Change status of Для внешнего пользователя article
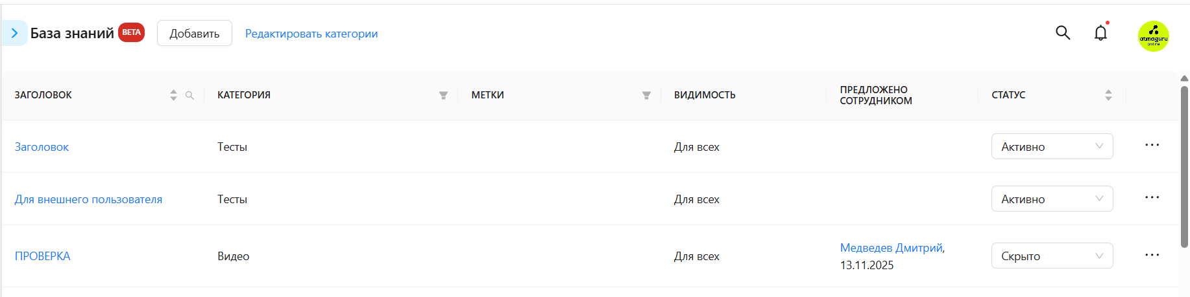Screen dimensions: 1190x297 coord(1052,199)
